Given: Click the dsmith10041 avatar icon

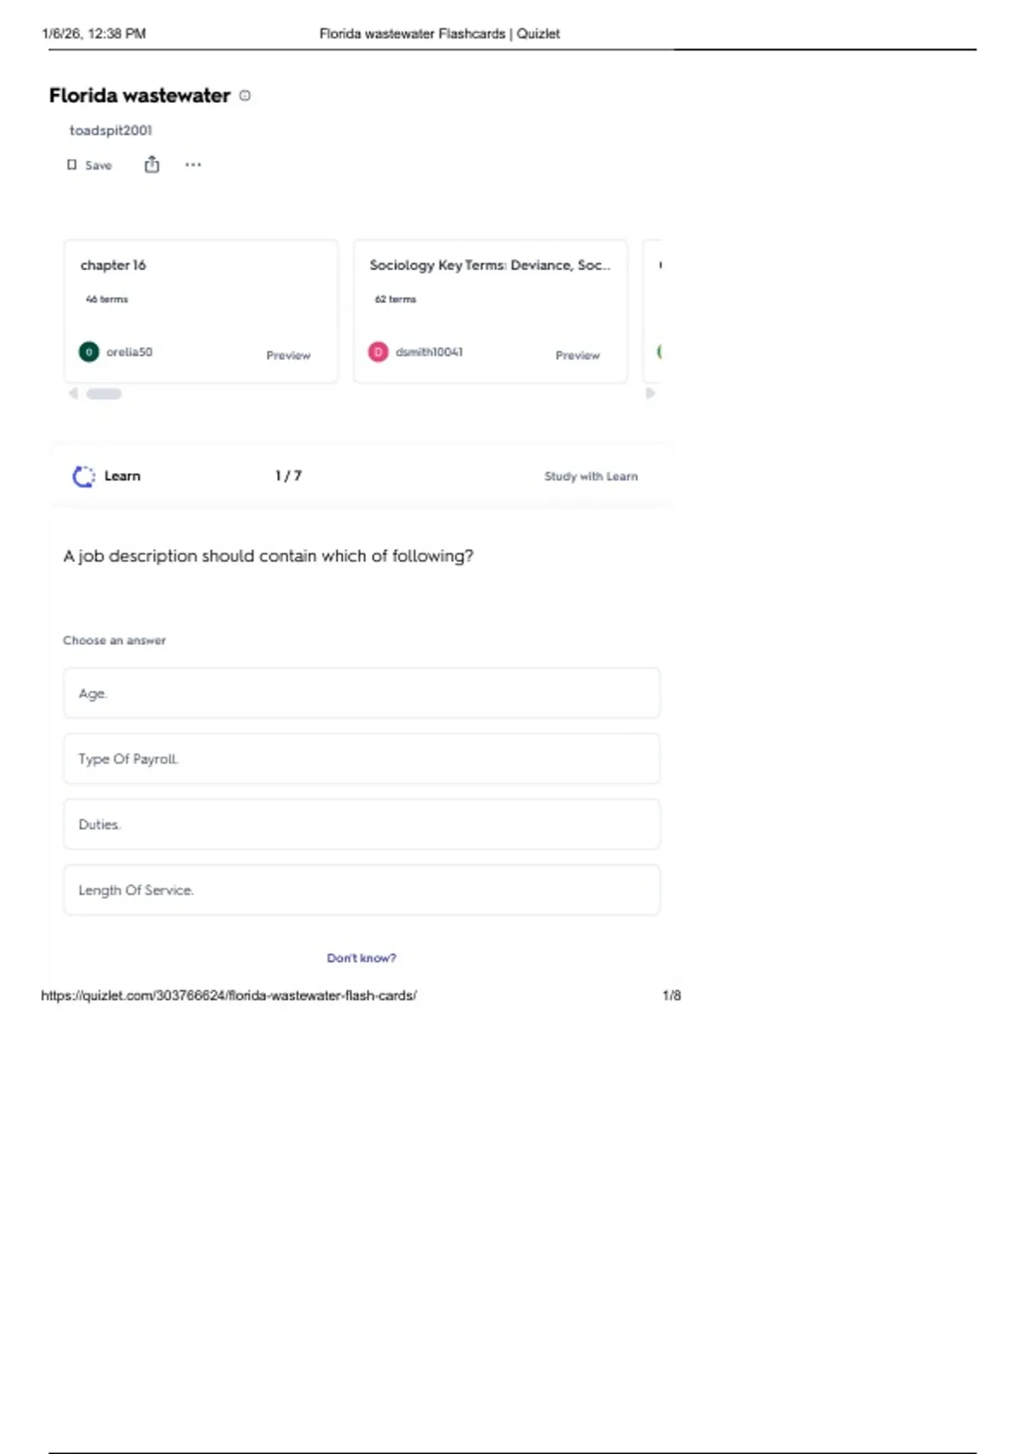Looking at the screenshot, I should click(x=378, y=352).
